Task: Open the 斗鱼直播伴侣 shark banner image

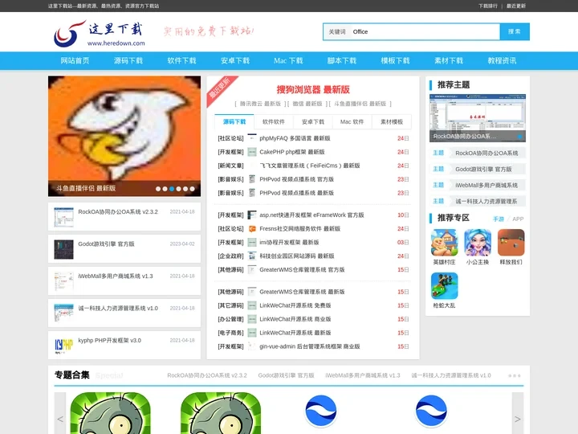Action: click(124, 136)
